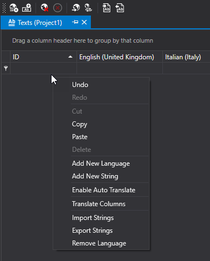Click the translate columns icon

[x=88, y=8]
